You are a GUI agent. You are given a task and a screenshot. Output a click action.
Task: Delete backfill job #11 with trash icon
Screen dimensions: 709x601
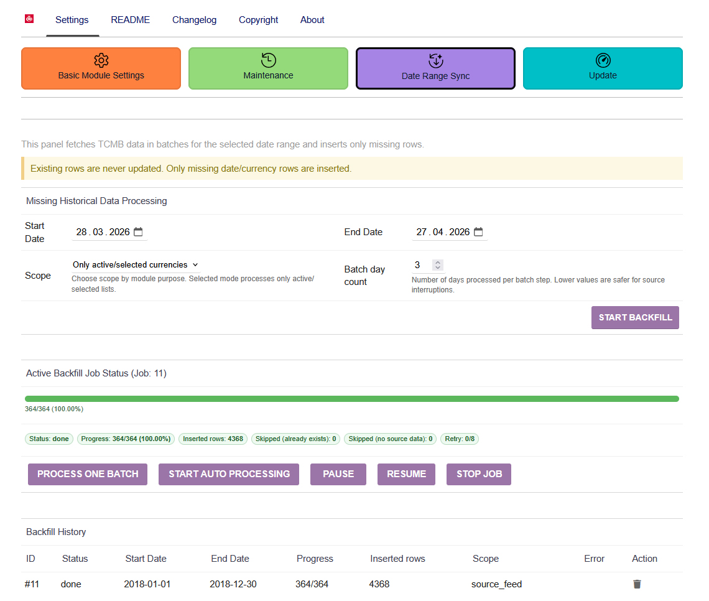click(x=637, y=584)
